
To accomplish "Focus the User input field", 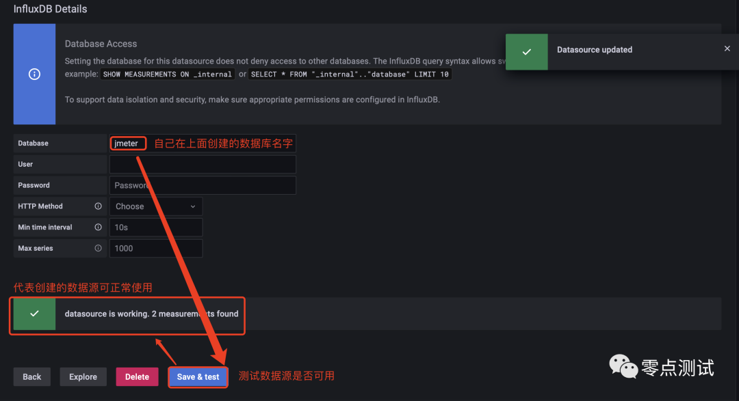I will pyautogui.click(x=203, y=164).
